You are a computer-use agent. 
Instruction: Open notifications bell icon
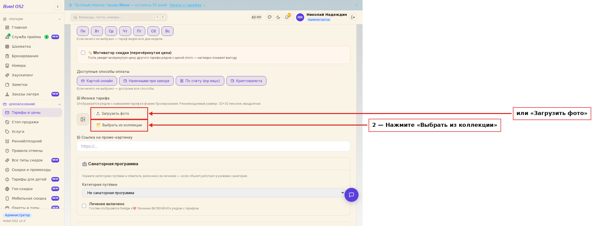tap(287, 17)
